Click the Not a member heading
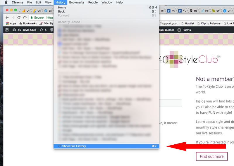234x166 pixels. (x=215, y=79)
